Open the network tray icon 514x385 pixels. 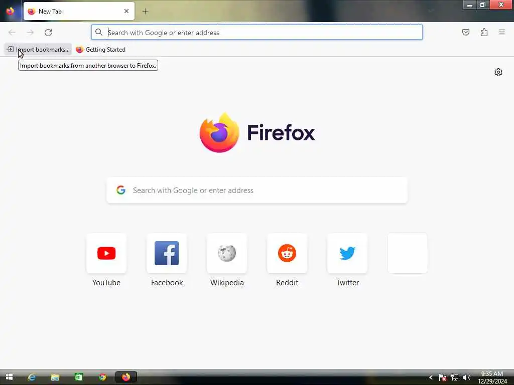pos(455,377)
